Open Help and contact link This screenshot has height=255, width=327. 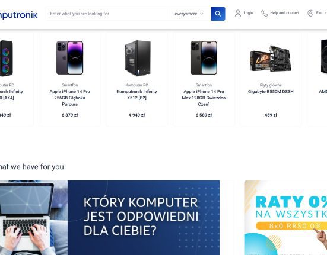pos(284,13)
